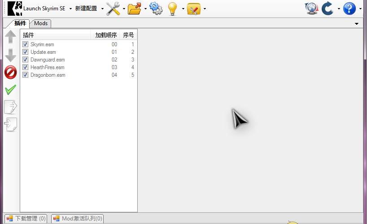Screen dimensions: 367x224
Task: Toggle the Skyrim.esm checkbox
Action: click(25, 44)
